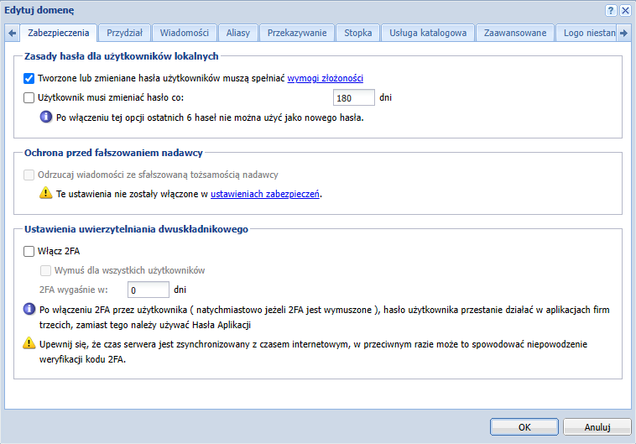Open the Usługa katalogowa tab
Viewport: 636px width, 444px height.
pos(428,33)
